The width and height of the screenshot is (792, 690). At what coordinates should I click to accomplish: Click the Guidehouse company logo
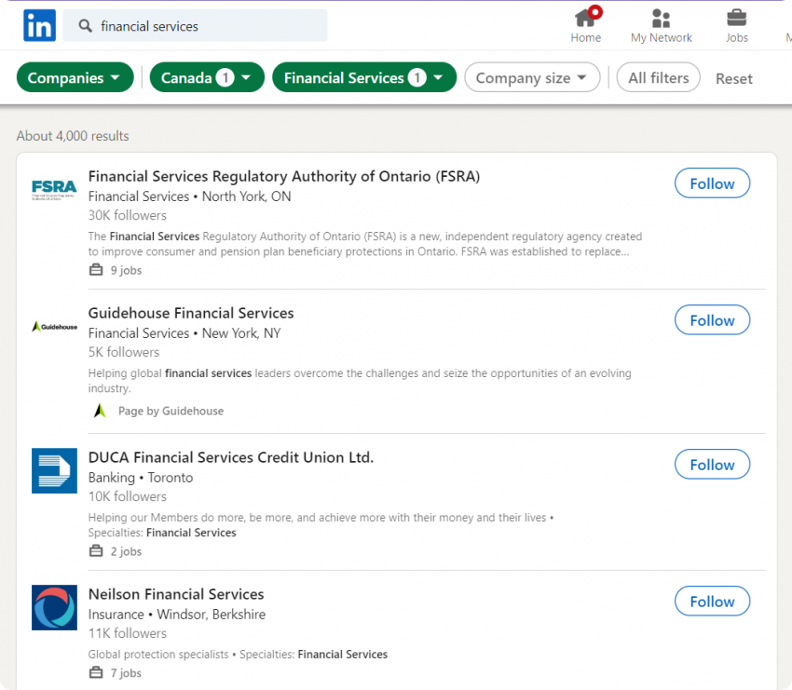pyautogui.click(x=54, y=327)
